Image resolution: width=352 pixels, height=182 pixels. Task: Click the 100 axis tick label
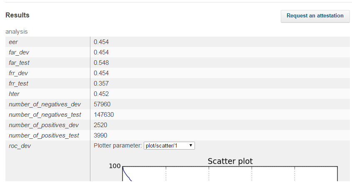[x=115, y=166]
